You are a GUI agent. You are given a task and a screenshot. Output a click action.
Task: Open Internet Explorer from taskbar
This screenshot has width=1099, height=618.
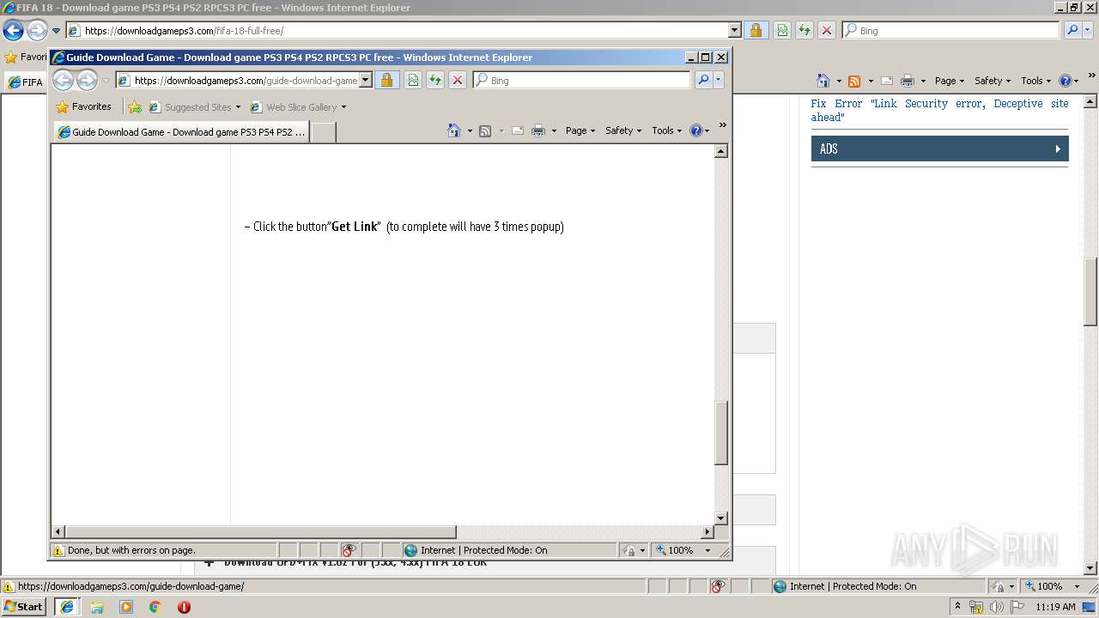[66, 607]
